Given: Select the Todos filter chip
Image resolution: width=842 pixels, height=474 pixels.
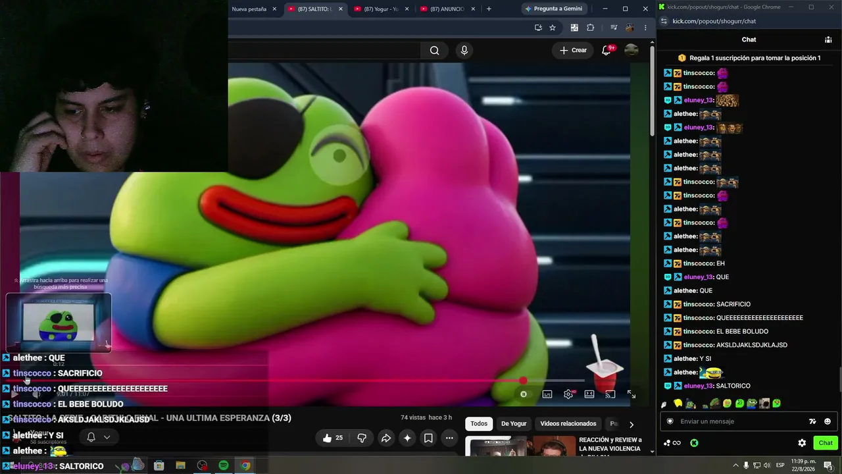Looking at the screenshot, I should click(x=479, y=424).
